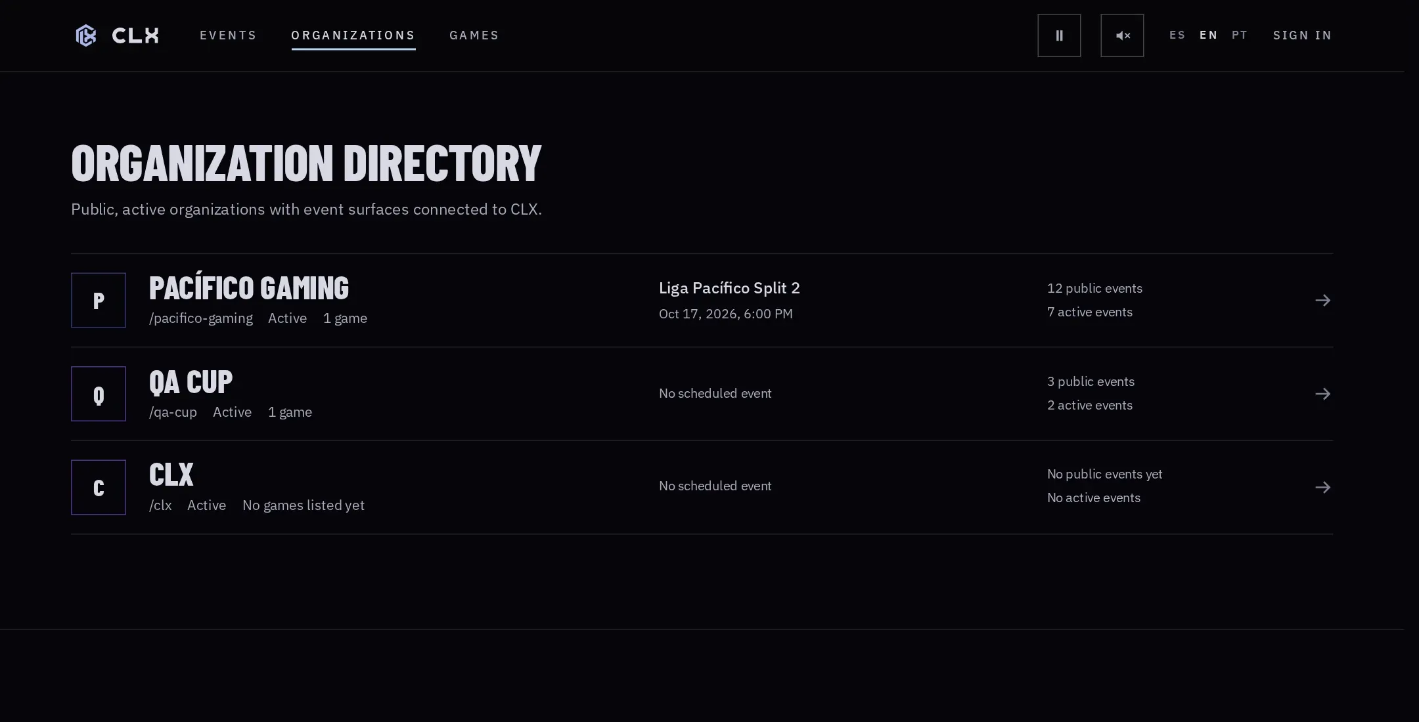Click the arrow icon on QA Cup row

(1323, 394)
